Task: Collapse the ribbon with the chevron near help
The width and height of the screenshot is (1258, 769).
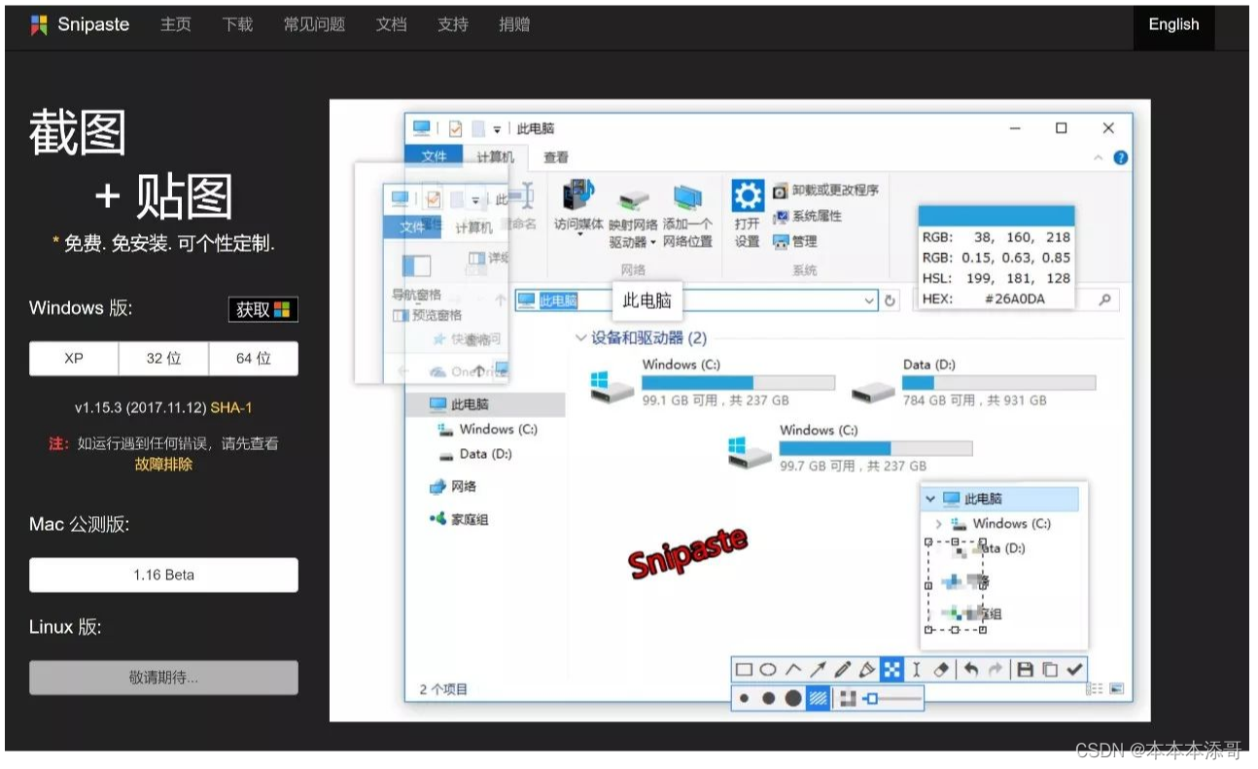Action: (x=1099, y=157)
